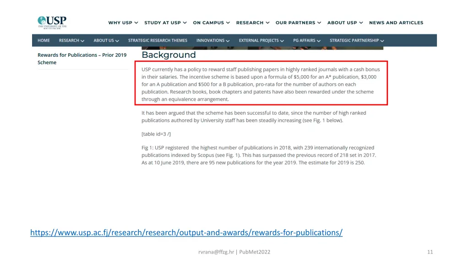Expand the PG AFFAIRS menu
The height and width of the screenshot is (264, 469).
point(306,40)
